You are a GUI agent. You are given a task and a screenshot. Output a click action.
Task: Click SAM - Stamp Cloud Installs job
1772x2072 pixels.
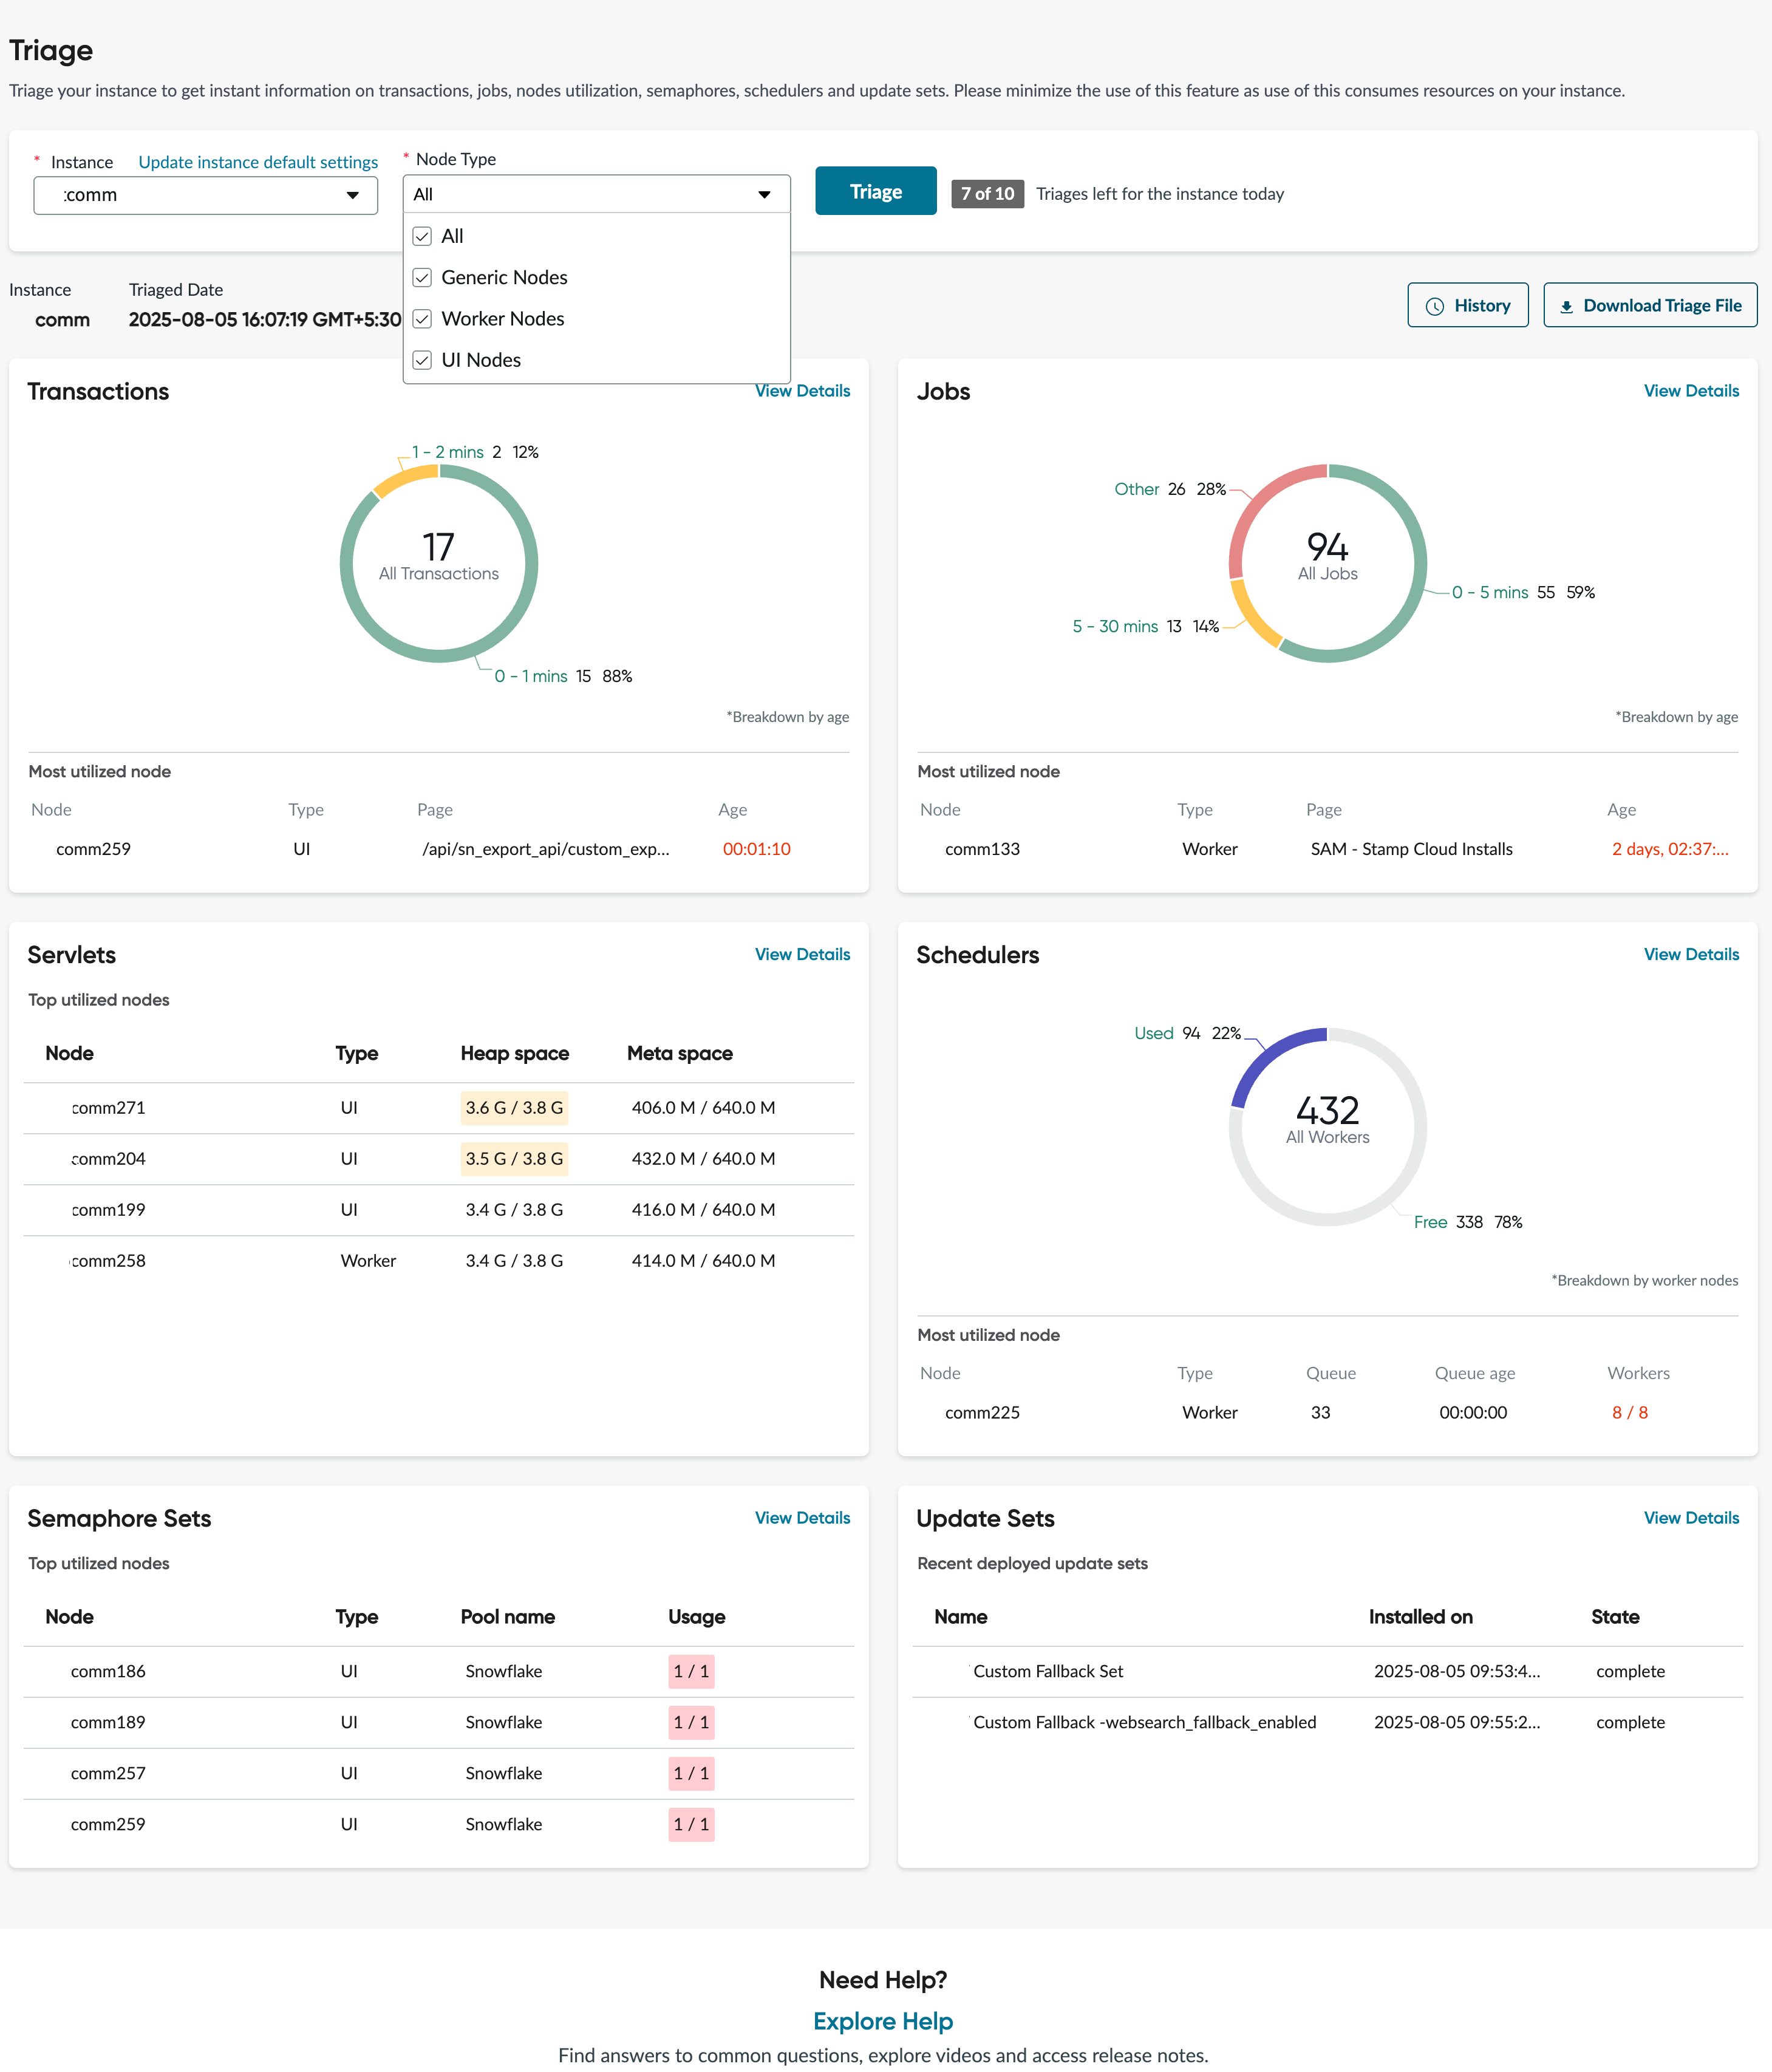point(1411,849)
